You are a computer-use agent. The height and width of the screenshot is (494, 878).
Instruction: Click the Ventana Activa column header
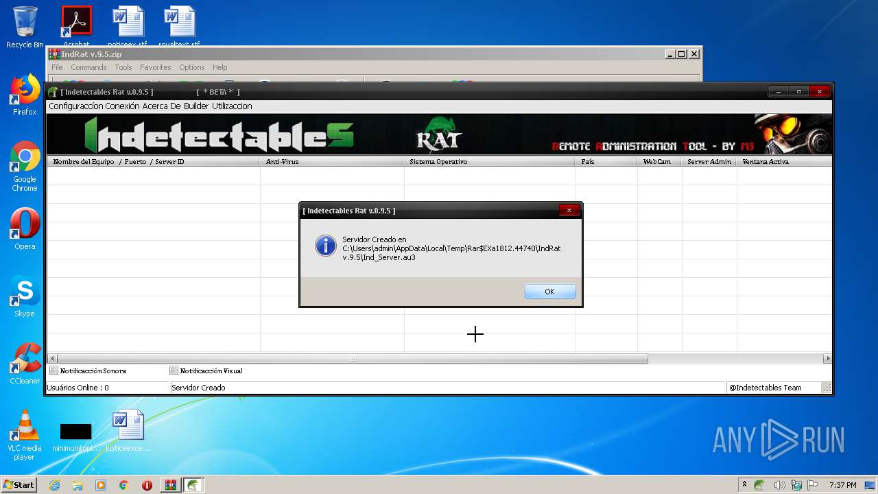click(784, 162)
